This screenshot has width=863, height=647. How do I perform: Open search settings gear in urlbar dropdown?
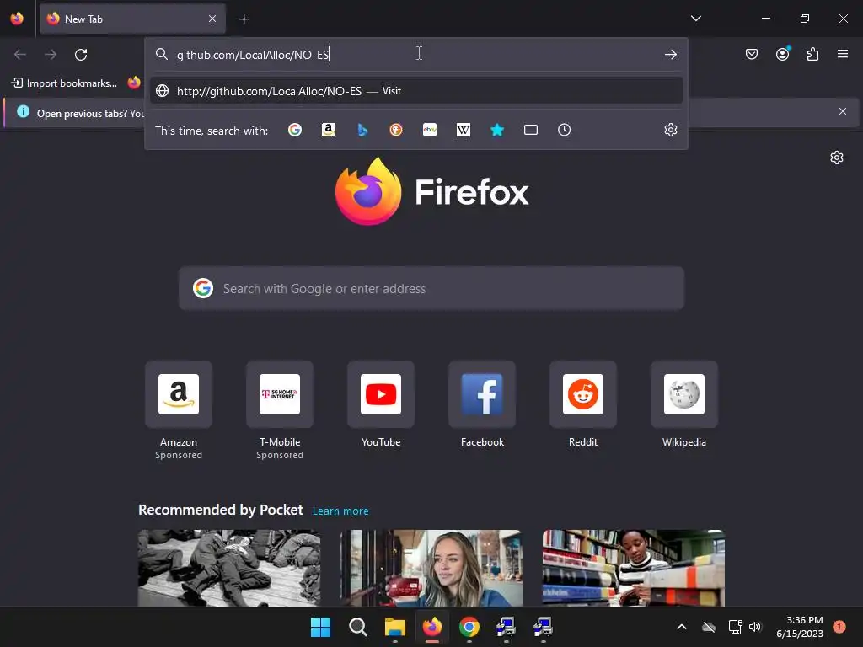670,130
